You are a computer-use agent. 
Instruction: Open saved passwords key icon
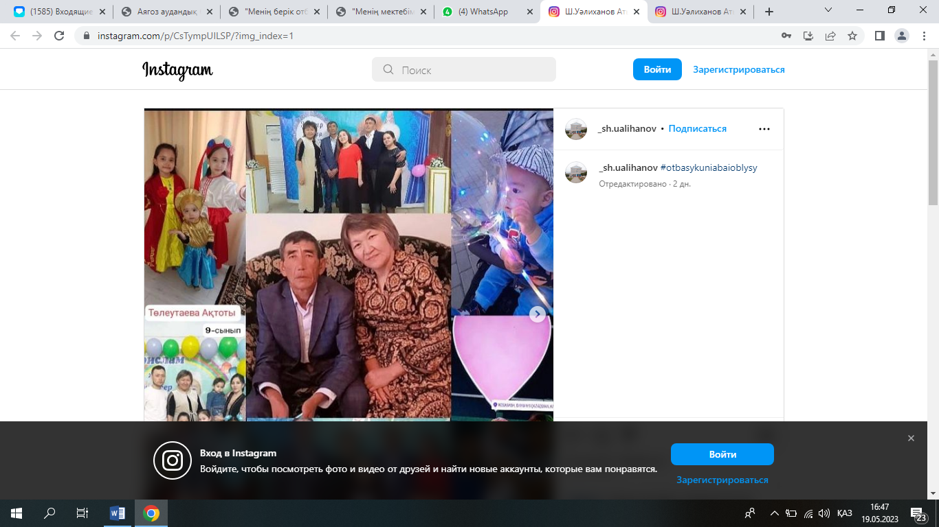tap(786, 36)
